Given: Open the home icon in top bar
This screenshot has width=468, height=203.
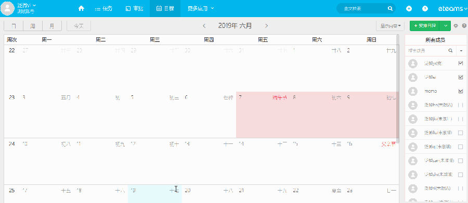Looking at the screenshot, I should point(81,9).
